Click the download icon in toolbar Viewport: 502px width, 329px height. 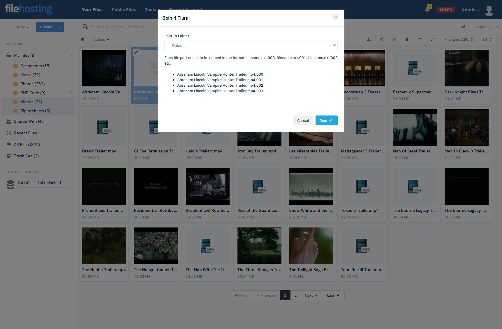coord(369,39)
